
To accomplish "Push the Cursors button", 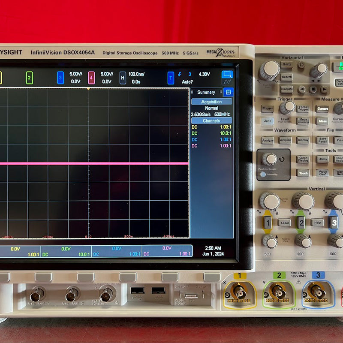I will (x=322, y=109).
